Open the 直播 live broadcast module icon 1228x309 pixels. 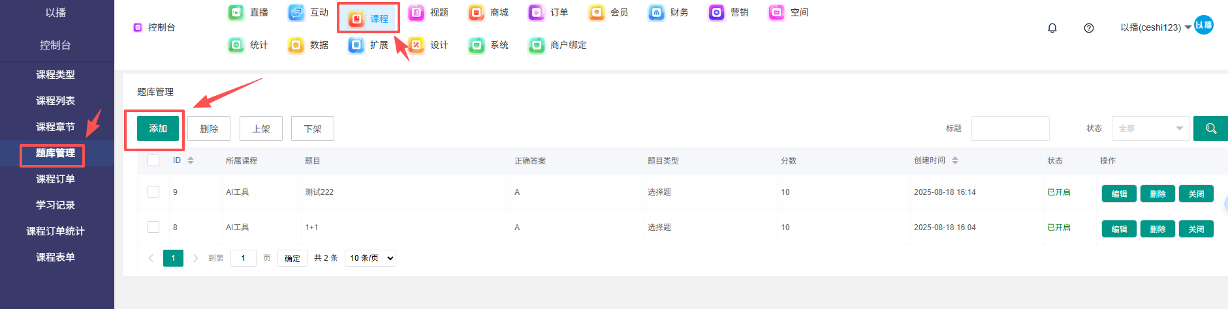point(236,12)
